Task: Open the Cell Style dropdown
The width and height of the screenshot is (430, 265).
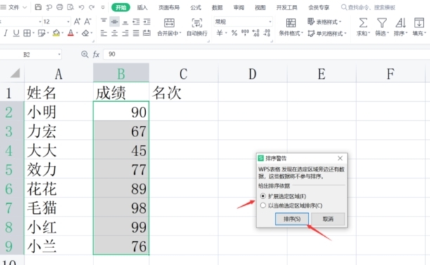Action: coord(327,34)
